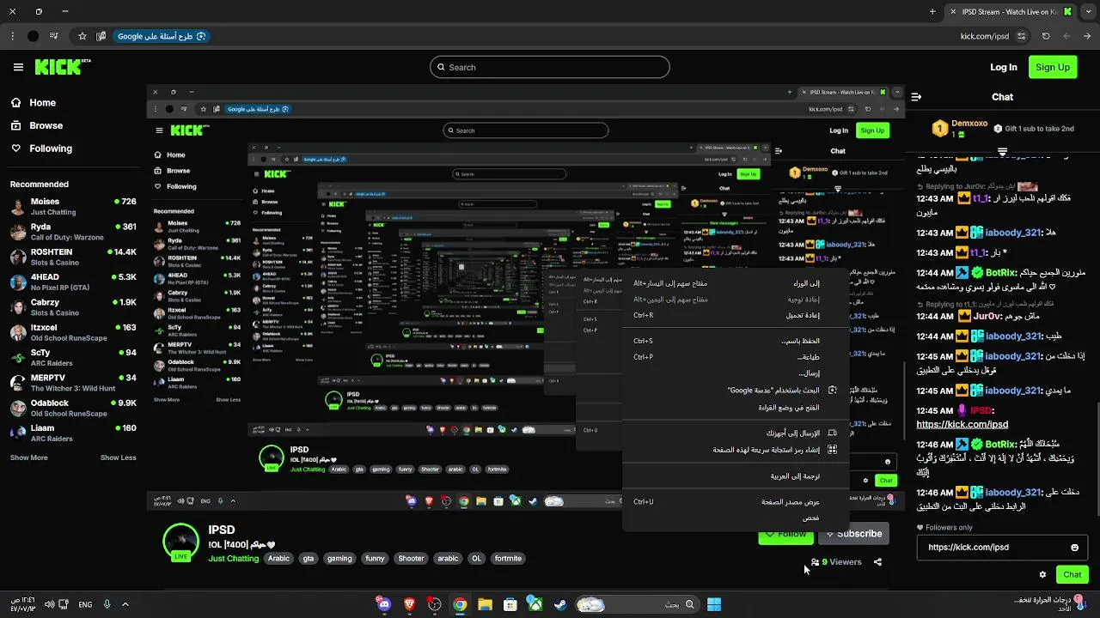Viewport: 1100px width, 618px height.
Task: Open site information icon beside kick.com/ipsd
Action: click(x=1021, y=36)
